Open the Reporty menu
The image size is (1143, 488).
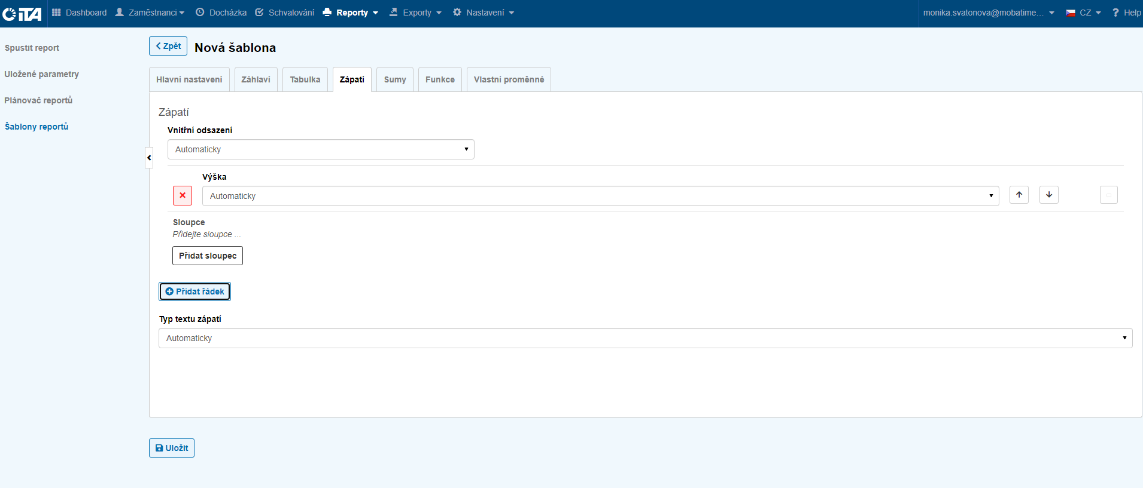point(351,13)
